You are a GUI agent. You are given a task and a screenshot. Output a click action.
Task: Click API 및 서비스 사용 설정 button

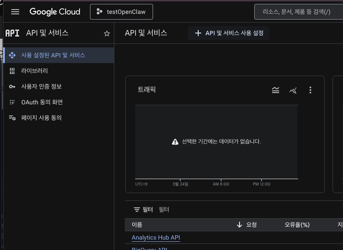[229, 33]
